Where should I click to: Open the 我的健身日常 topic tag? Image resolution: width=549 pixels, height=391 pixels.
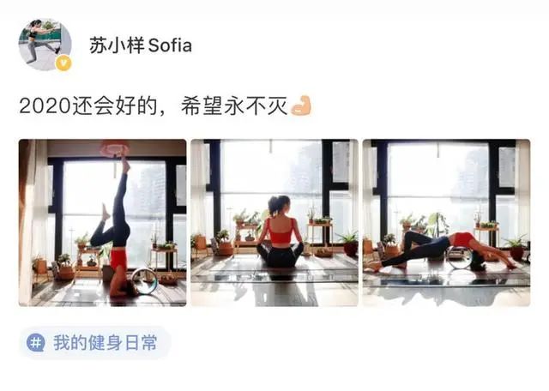click(x=95, y=343)
